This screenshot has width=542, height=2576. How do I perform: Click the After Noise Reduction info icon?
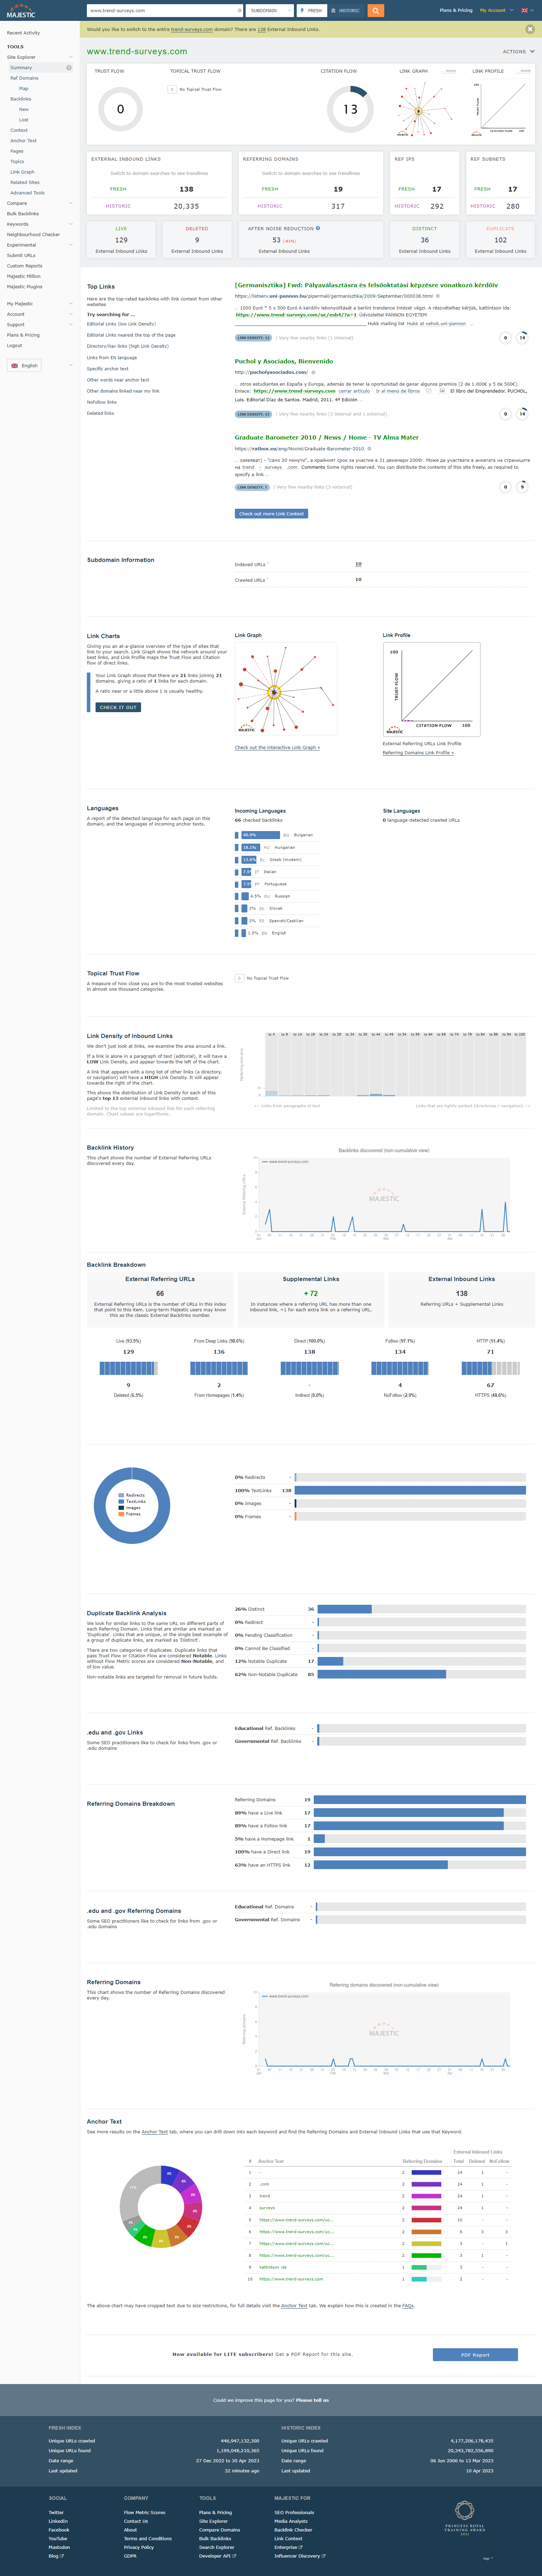pos(318,228)
